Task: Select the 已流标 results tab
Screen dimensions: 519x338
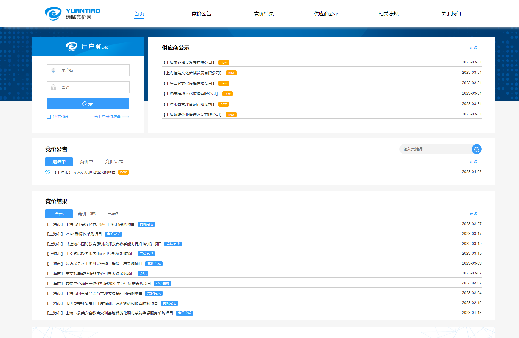Action: 114,214
